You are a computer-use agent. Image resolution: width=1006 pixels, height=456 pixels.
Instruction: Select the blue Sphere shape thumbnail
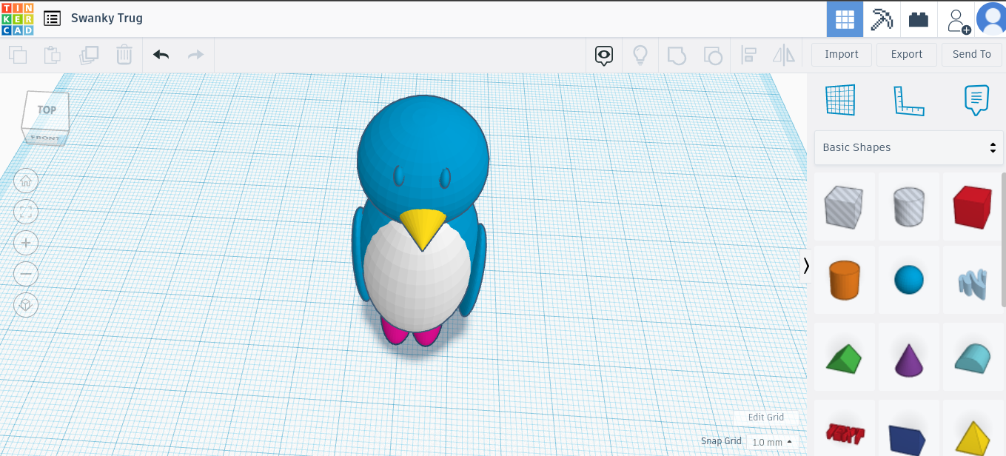pyautogui.click(x=908, y=279)
